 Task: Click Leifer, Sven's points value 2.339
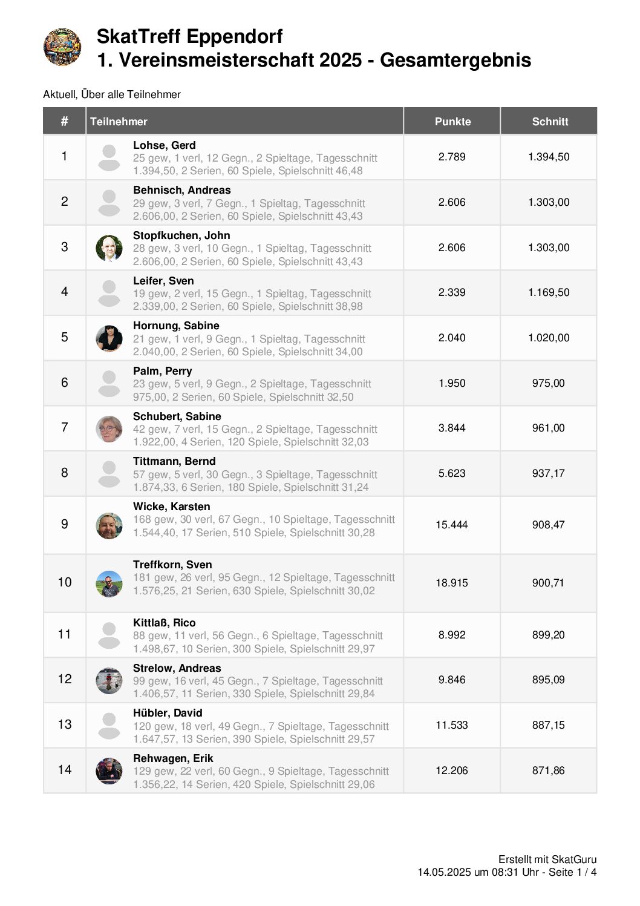452,292
